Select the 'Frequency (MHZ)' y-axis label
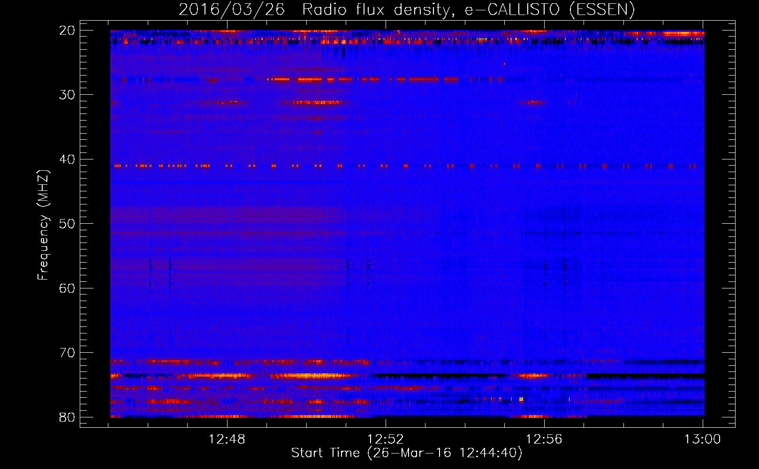Image resolution: width=759 pixels, height=469 pixels. 43,225
